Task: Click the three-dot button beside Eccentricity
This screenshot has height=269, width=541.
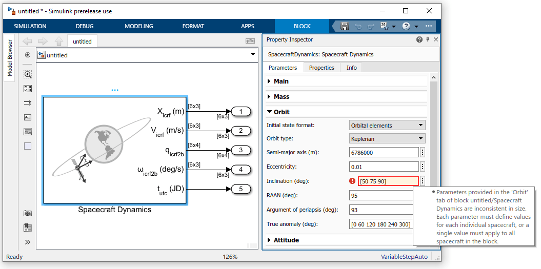Action: click(x=423, y=167)
